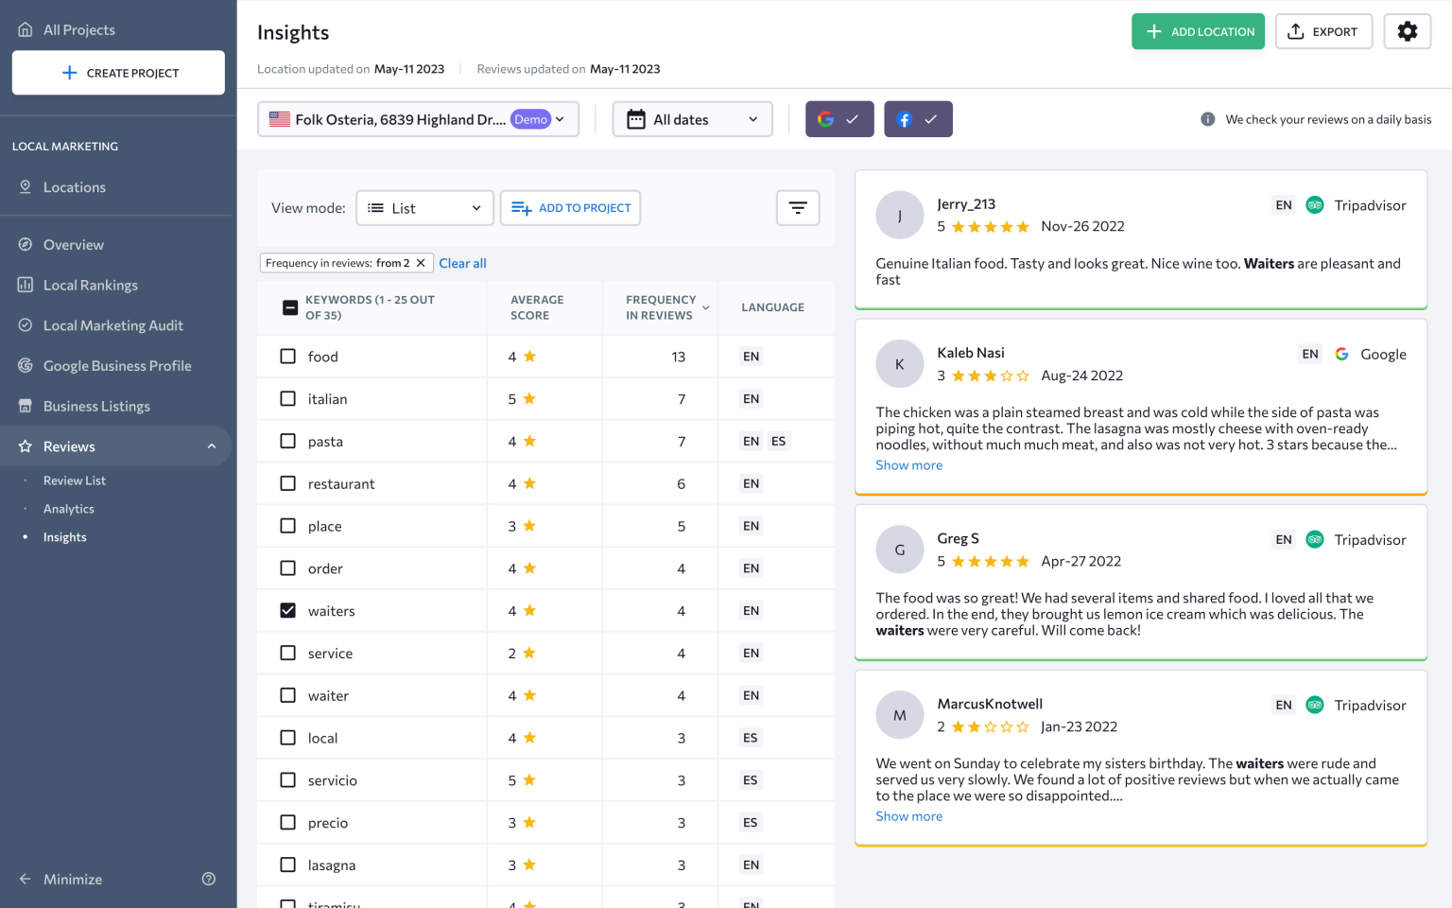Switch to the Analytics submenu item
Viewport: 1452px width, 908px height.
click(x=68, y=508)
